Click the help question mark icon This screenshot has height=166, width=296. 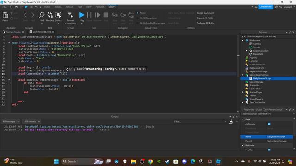click(x=277, y=7)
